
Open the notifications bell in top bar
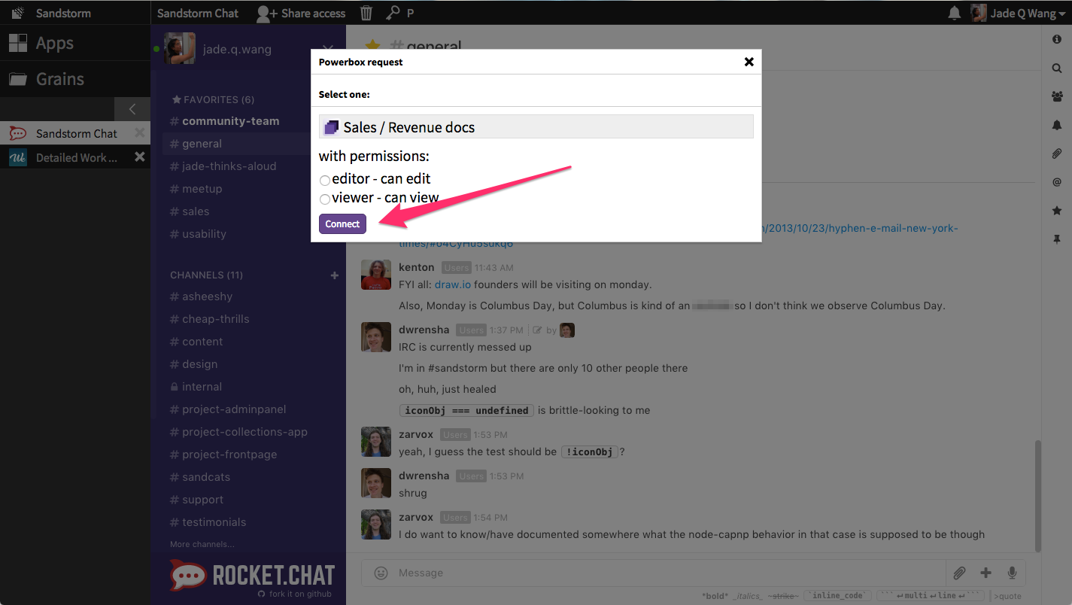coord(954,13)
